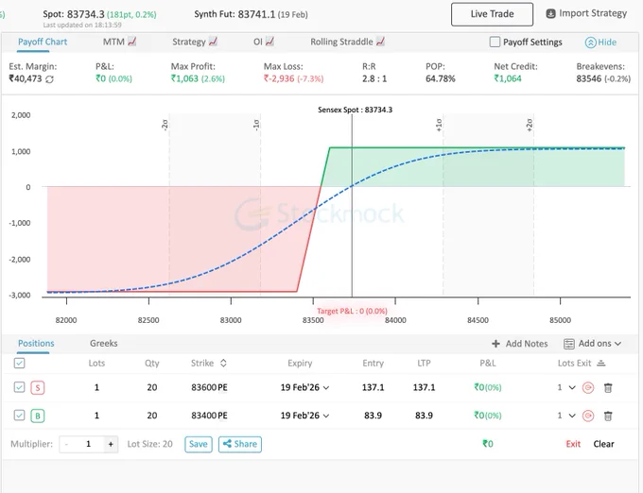
Task: Click the Rolling Straddle chart icon
Action: (380, 42)
